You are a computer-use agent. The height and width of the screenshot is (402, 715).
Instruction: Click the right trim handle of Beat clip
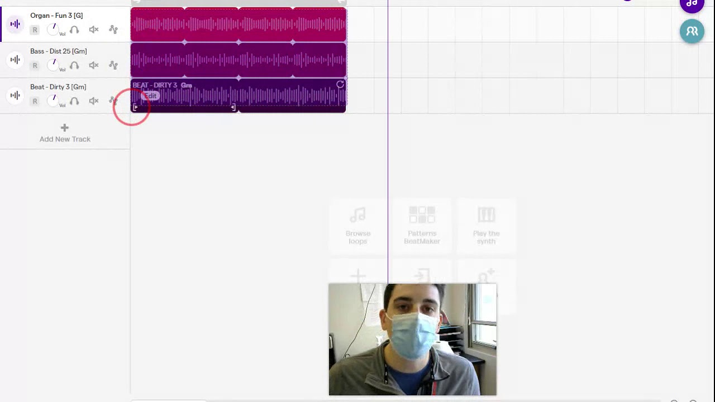coord(233,107)
